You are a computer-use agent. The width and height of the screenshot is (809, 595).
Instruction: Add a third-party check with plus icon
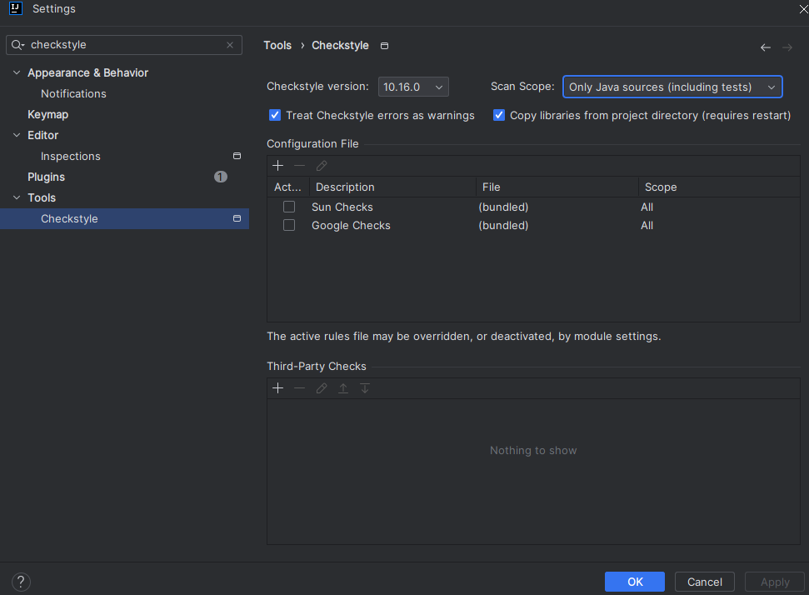277,388
